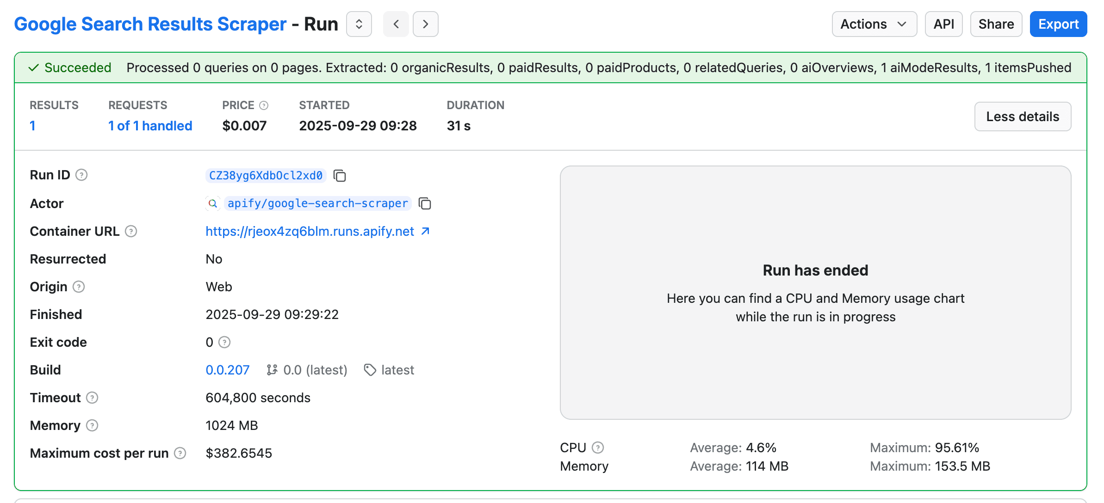Image resolution: width=1104 pixels, height=503 pixels.
Task: Click the help icon next to CPU label
Action: 598,448
